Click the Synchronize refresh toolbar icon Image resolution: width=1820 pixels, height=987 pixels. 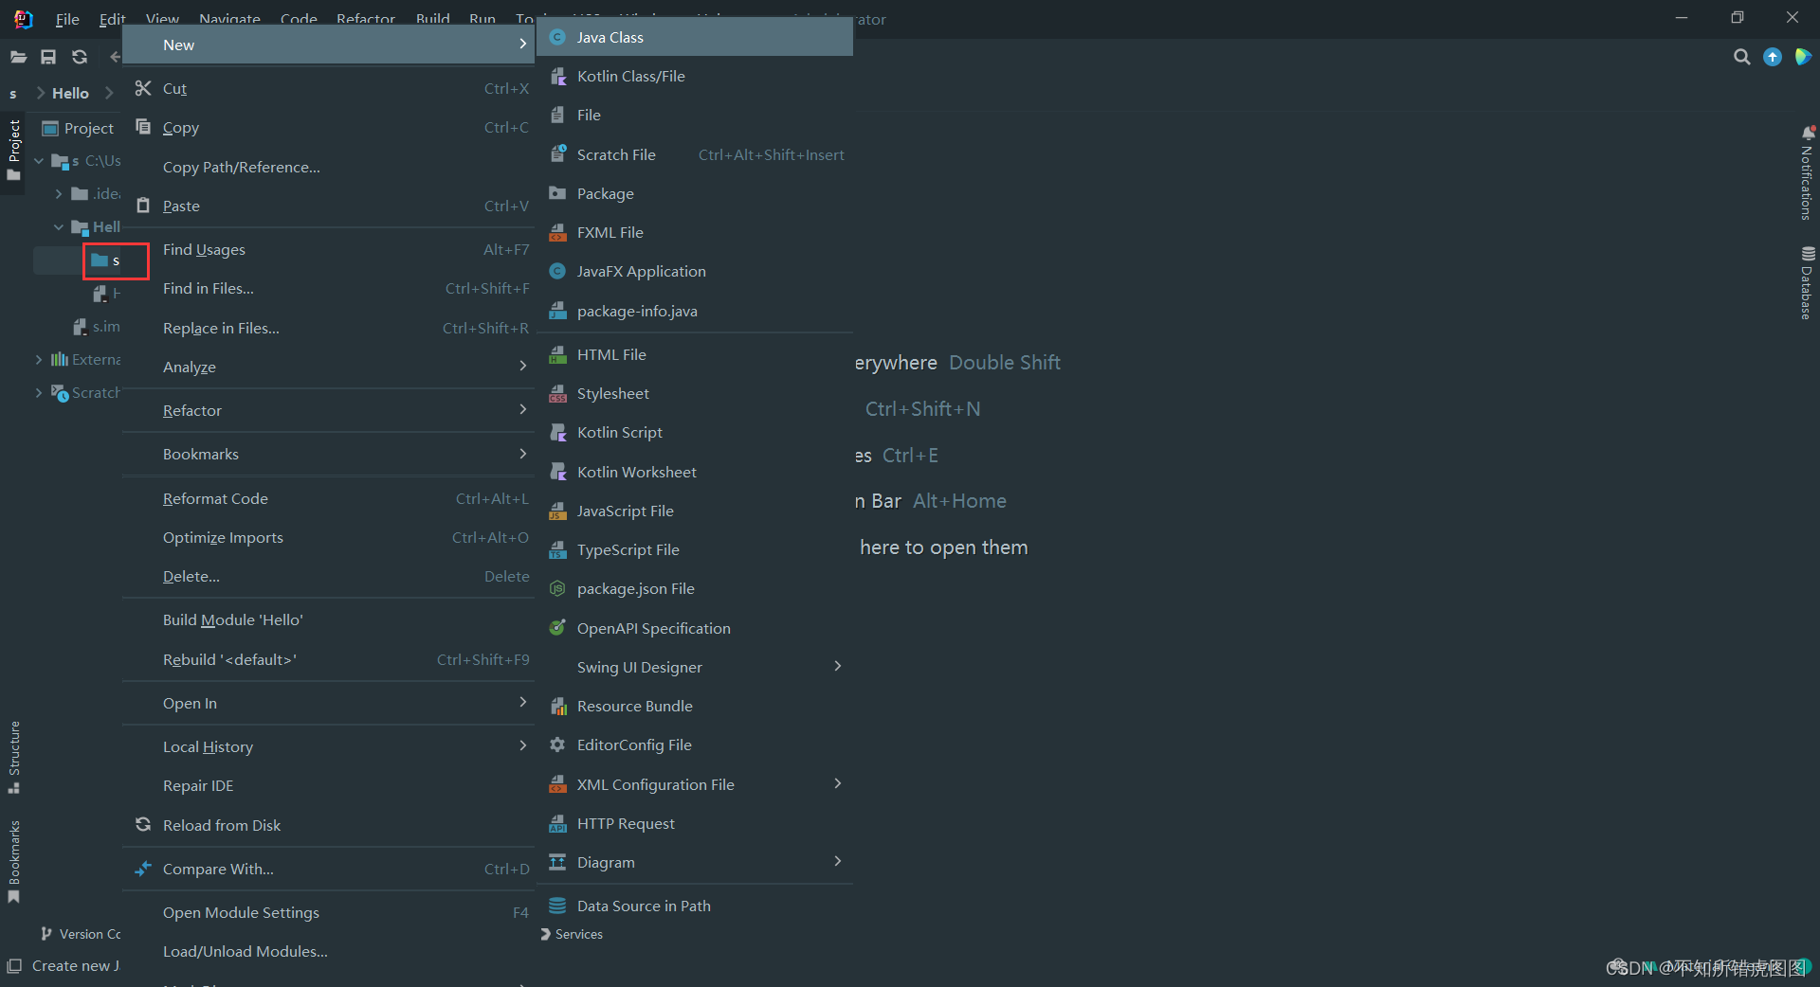[x=80, y=57]
